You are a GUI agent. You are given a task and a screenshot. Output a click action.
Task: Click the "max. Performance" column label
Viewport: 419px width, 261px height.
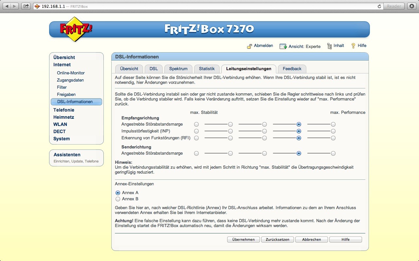348,113
